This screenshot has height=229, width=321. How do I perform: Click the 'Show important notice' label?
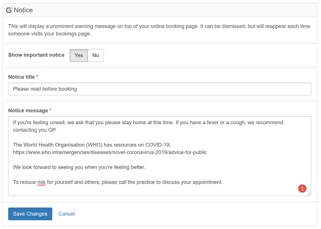pos(36,55)
